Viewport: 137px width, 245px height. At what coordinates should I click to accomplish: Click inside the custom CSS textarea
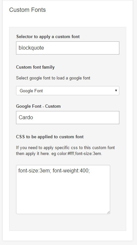(63, 189)
